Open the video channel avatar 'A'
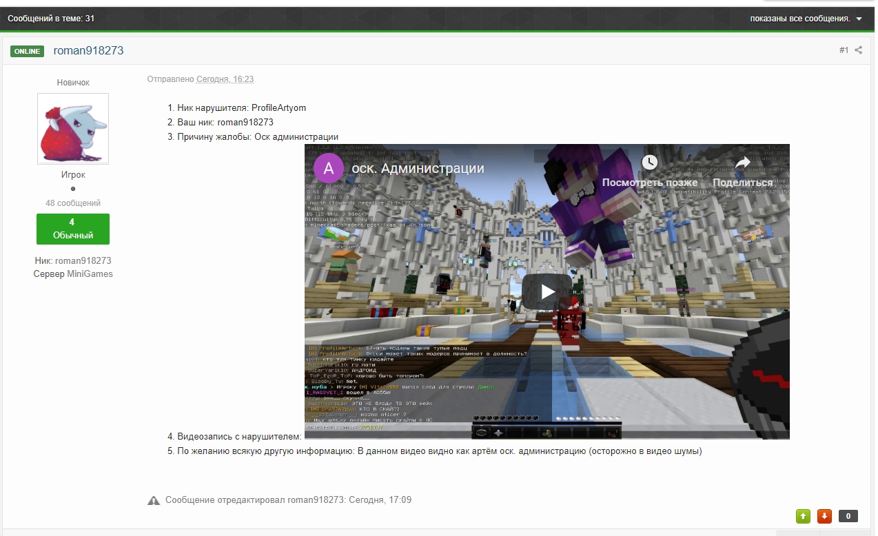Image resolution: width=878 pixels, height=536 pixels. (x=329, y=169)
